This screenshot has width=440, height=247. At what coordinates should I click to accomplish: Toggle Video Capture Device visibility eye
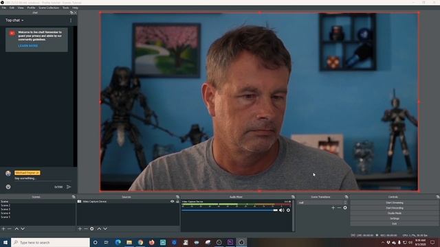173,201
